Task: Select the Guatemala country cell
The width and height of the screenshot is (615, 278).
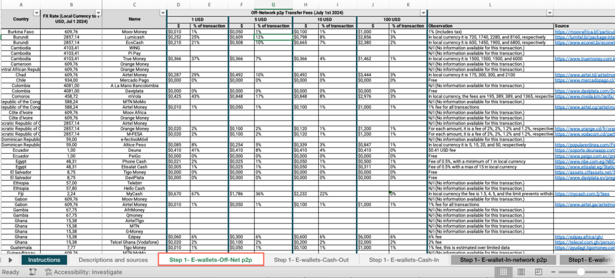Action: point(20,248)
